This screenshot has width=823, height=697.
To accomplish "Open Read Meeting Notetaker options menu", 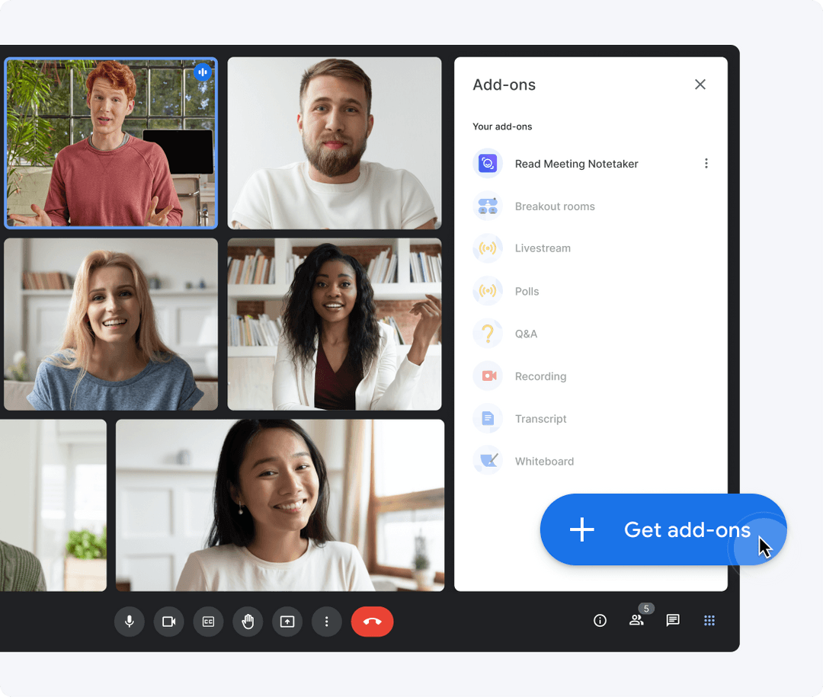I will pyautogui.click(x=706, y=163).
